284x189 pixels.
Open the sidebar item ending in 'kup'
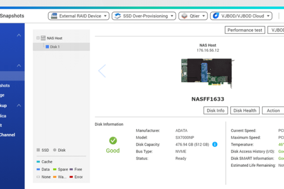[x=3, y=106]
